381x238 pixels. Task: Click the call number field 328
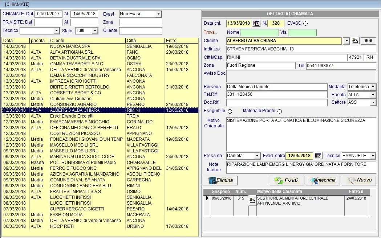276,23
